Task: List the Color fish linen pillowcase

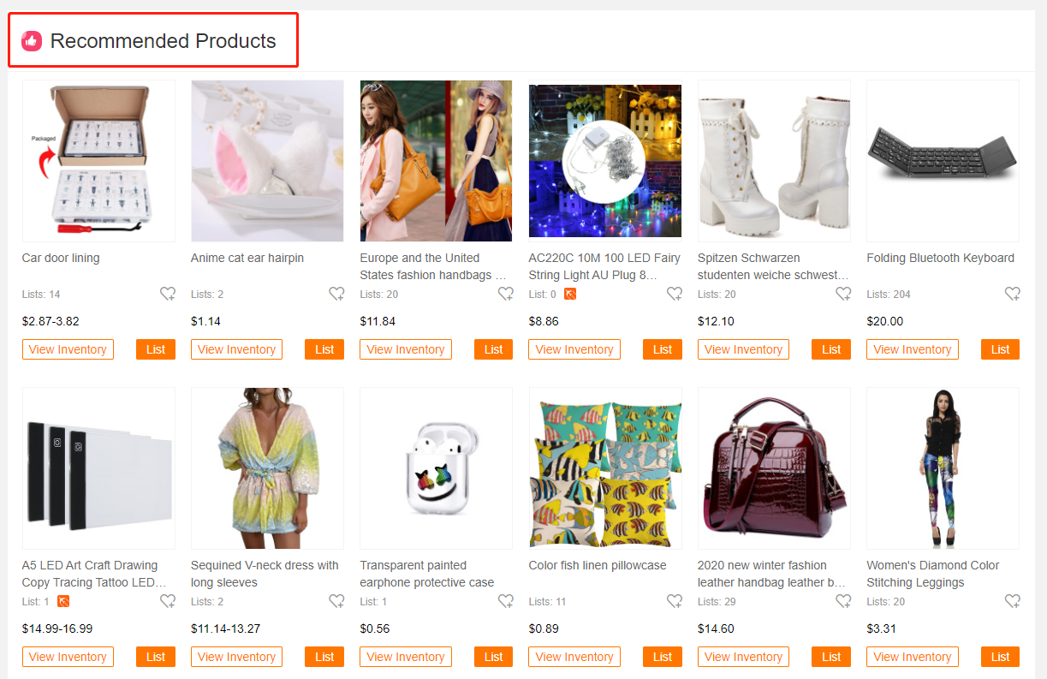Action: coord(663,657)
